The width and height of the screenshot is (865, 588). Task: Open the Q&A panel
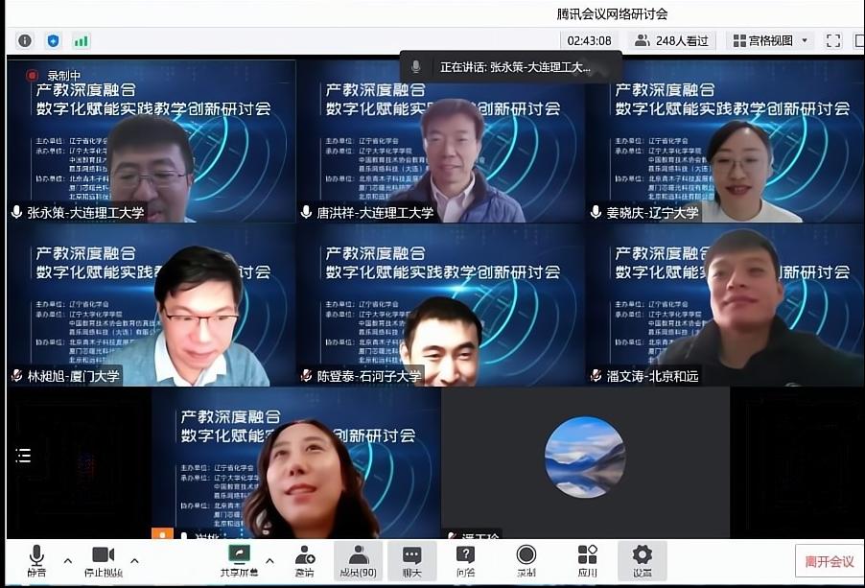tap(465, 560)
